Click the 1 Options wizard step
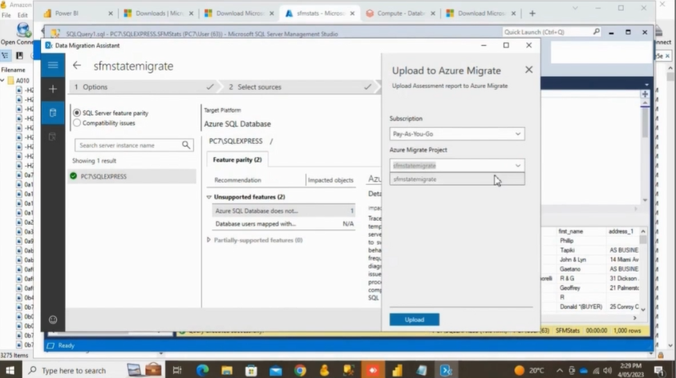 [144, 87]
